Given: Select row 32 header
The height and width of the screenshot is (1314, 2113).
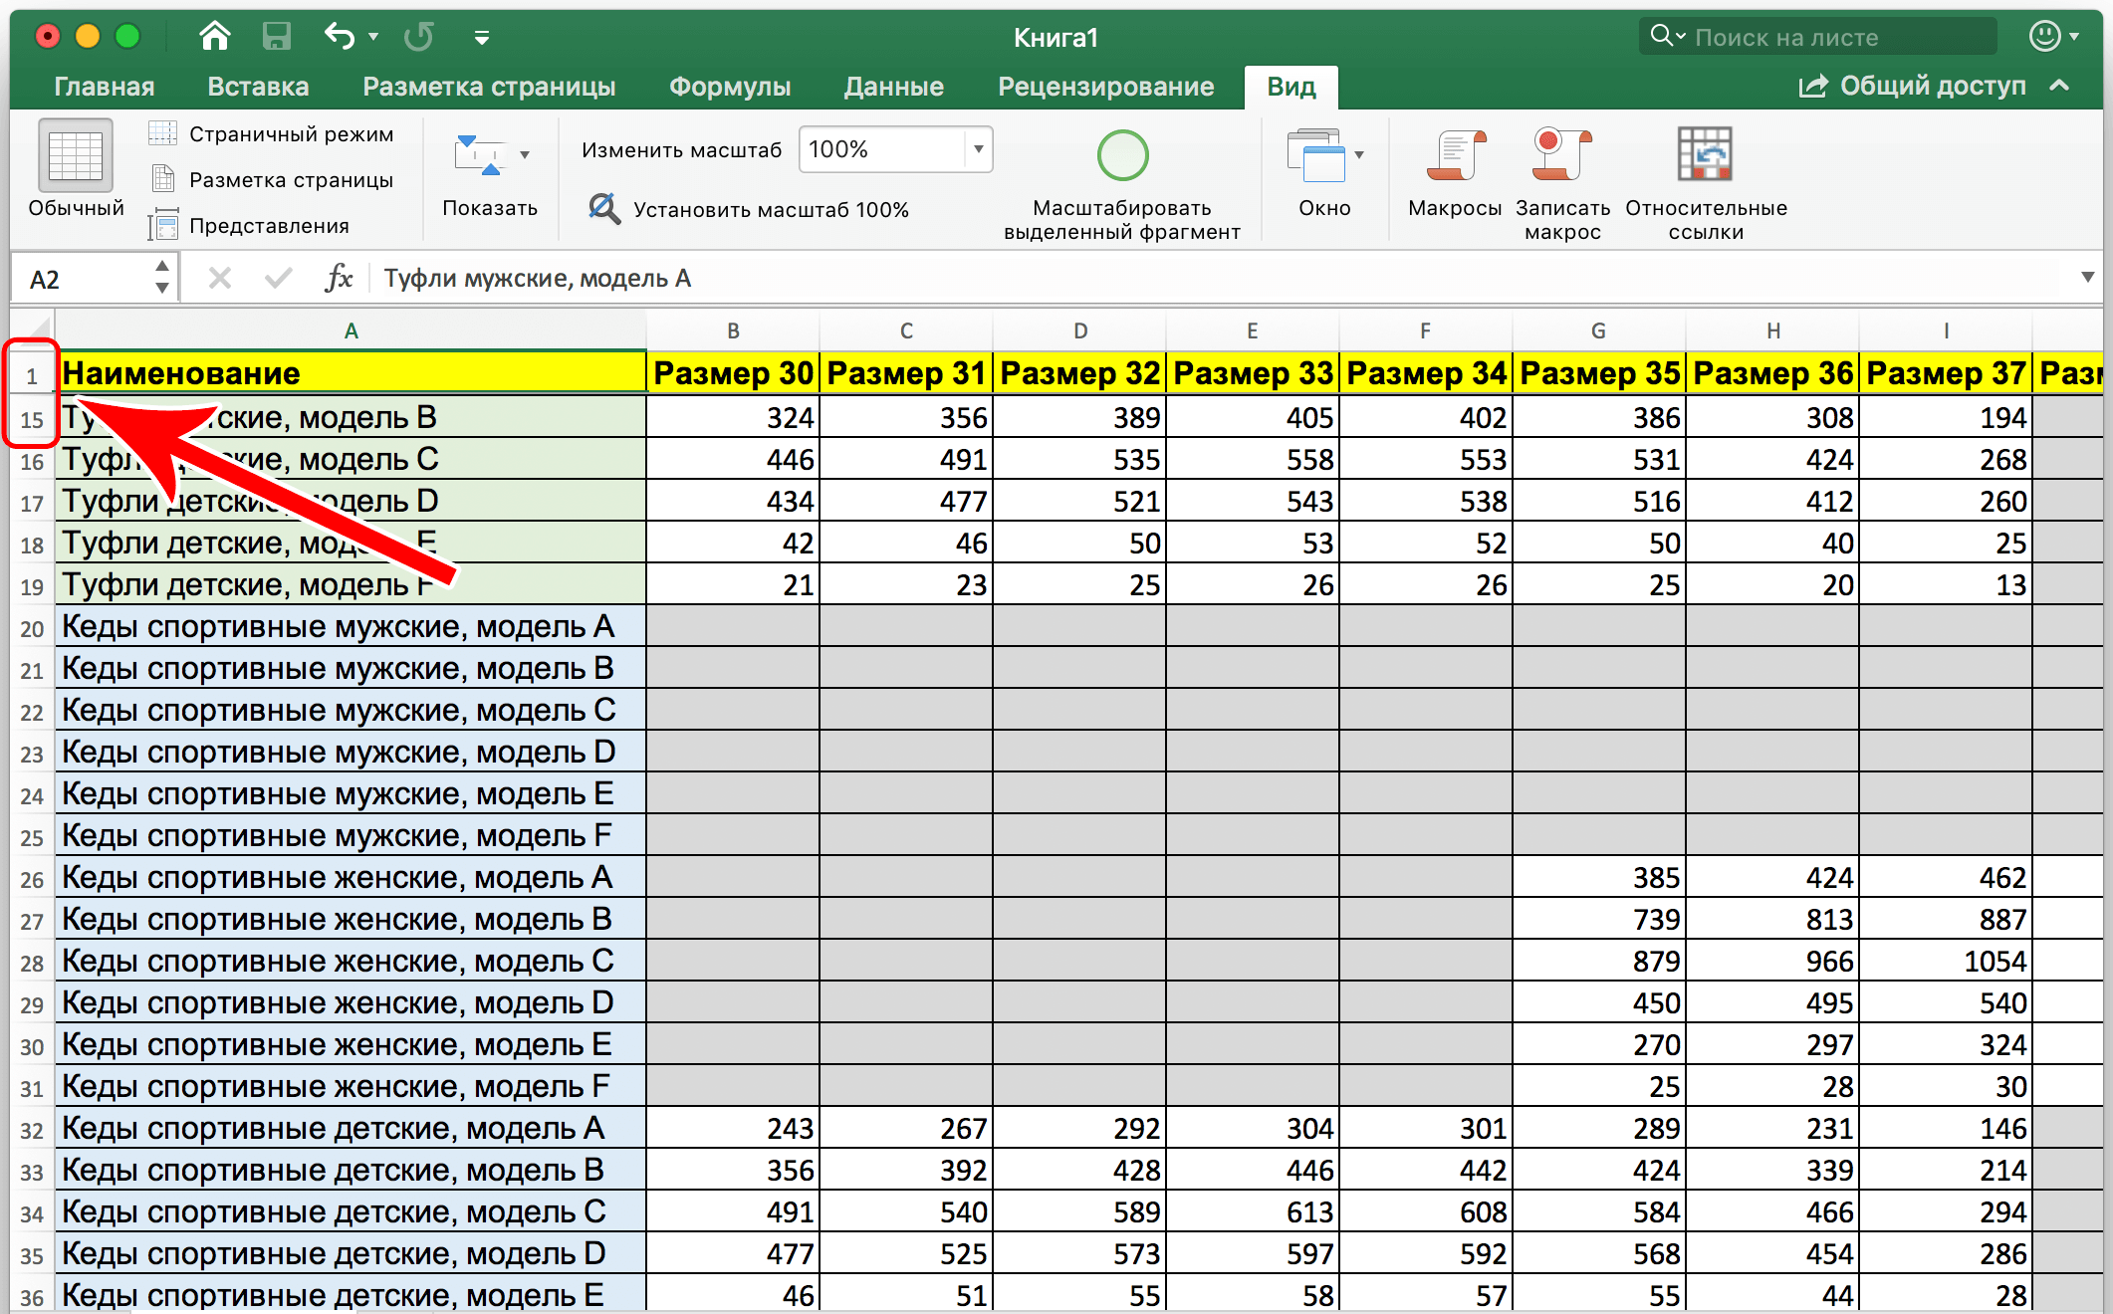Looking at the screenshot, I should [x=32, y=1129].
